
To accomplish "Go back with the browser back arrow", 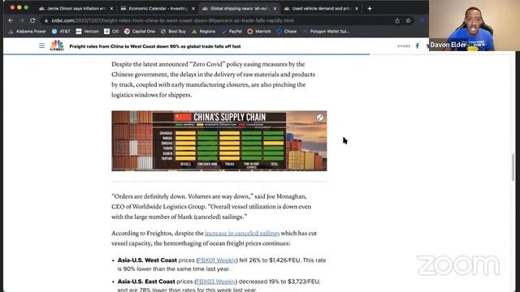I will tap(11, 20).
